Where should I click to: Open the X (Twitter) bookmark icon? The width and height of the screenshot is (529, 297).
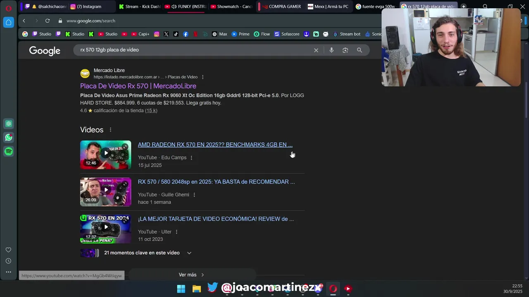166,34
